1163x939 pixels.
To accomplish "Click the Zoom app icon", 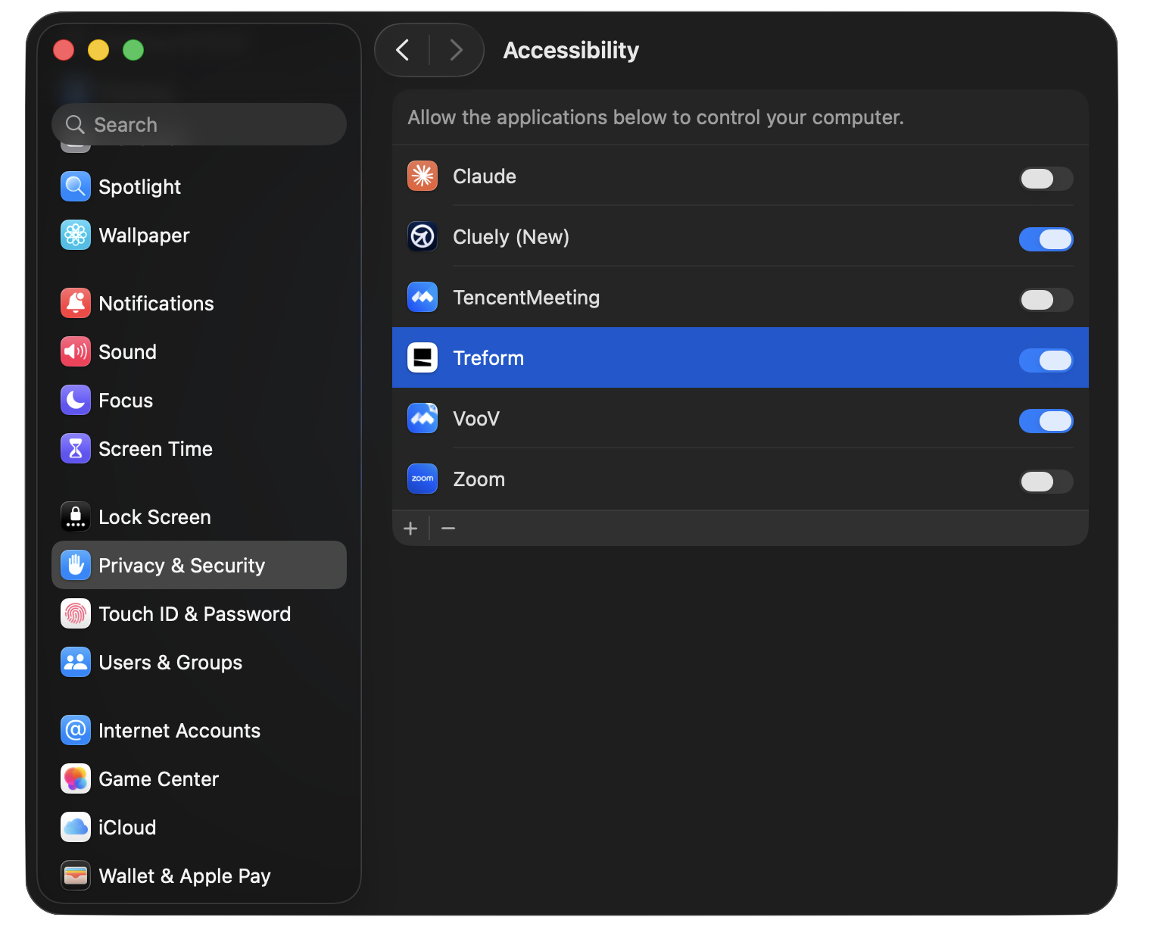I will click(422, 479).
